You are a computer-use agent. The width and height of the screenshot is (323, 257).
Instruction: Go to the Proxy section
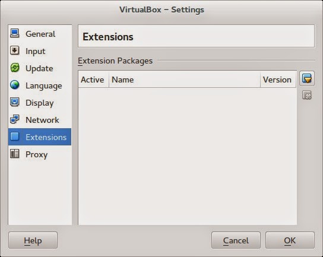pos(40,154)
